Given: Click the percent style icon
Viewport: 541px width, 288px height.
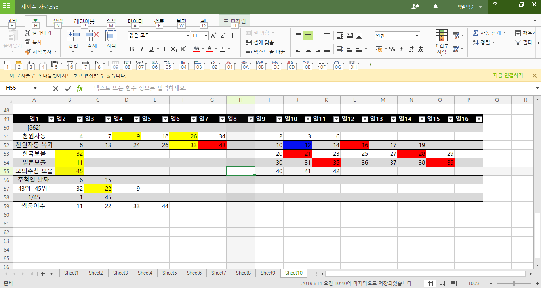Looking at the screenshot, I should pyautogui.click(x=392, y=49).
